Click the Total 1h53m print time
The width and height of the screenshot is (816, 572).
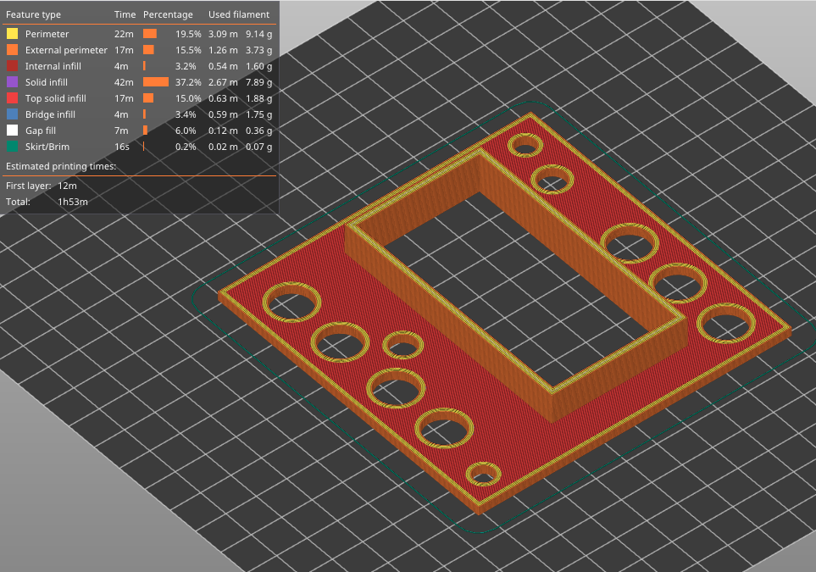tap(72, 202)
